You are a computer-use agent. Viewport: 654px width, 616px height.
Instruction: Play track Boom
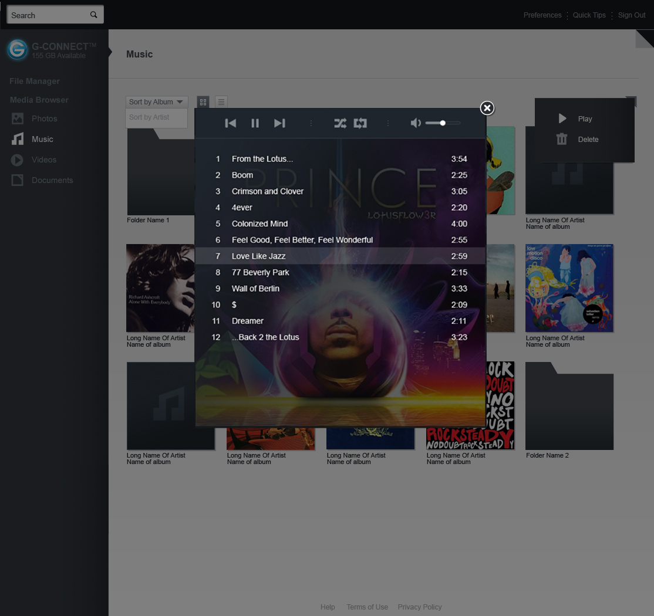point(340,175)
